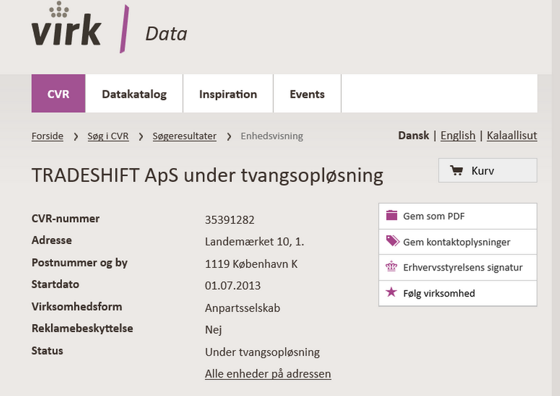
Task: Switch to the Datakatalog tab
Action: click(134, 94)
